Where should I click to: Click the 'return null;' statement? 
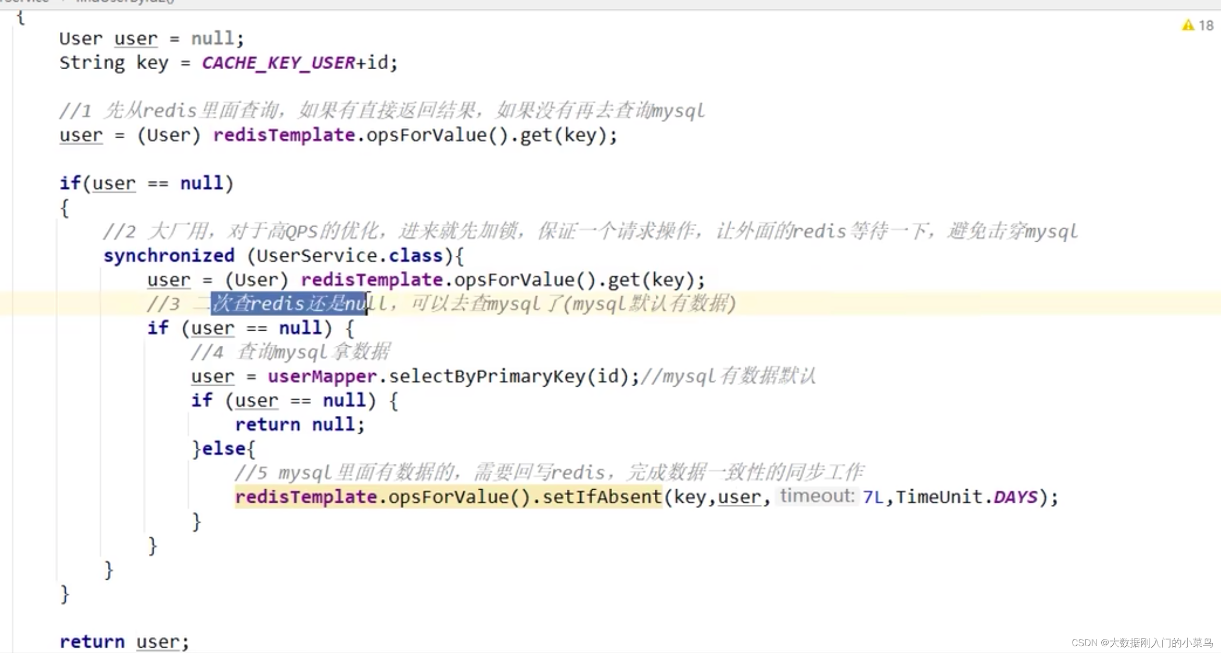(299, 425)
